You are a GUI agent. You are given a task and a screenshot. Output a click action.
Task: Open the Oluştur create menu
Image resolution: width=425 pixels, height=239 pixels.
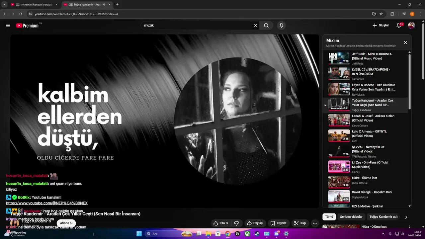[x=381, y=26]
